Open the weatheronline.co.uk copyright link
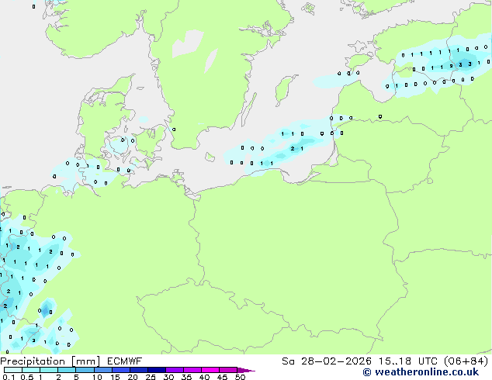Image resolution: width=492 pixels, height=380 pixels. pyautogui.click(x=421, y=372)
